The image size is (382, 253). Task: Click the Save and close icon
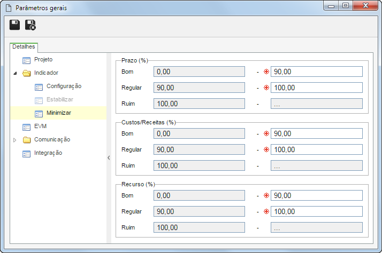click(x=30, y=25)
